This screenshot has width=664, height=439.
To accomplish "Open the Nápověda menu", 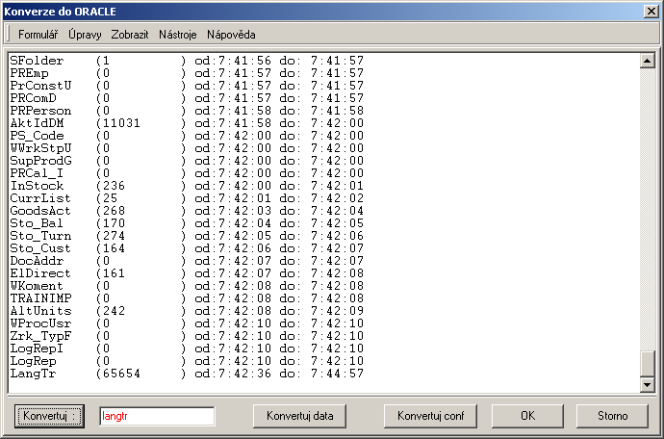I will [x=231, y=35].
